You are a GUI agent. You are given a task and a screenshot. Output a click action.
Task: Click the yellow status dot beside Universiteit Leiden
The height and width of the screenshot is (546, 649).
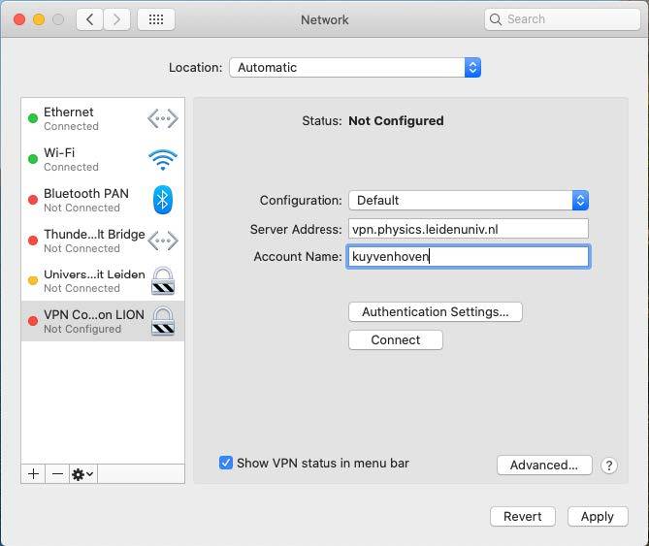point(33,280)
